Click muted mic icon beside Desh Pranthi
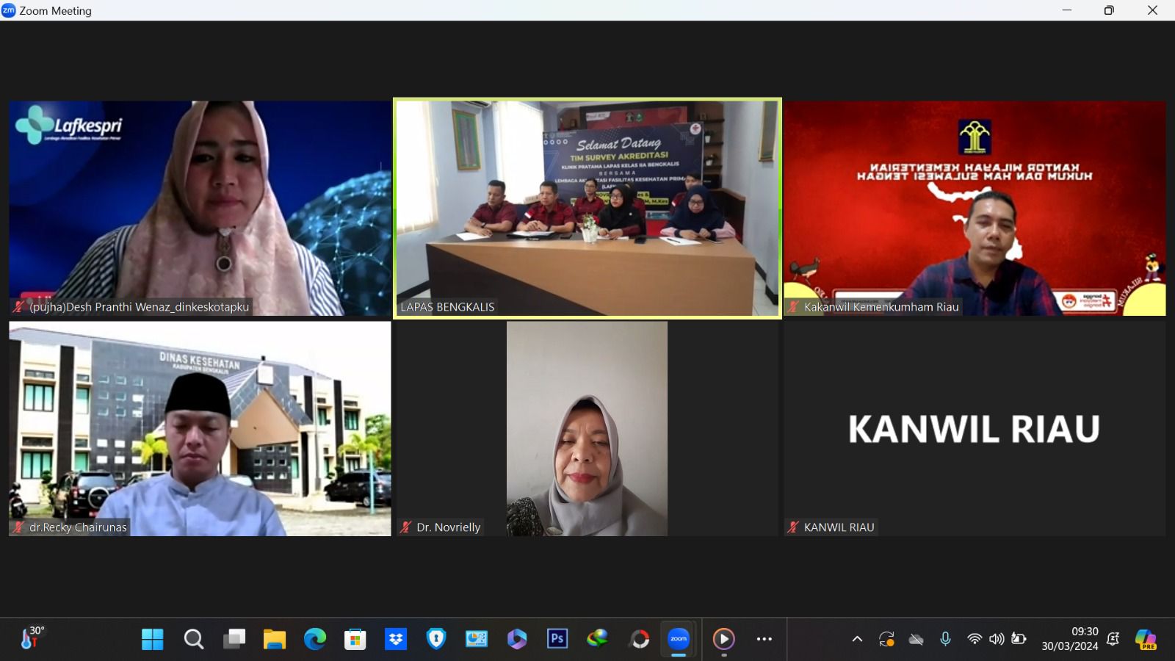The height and width of the screenshot is (661, 1175). tap(18, 307)
